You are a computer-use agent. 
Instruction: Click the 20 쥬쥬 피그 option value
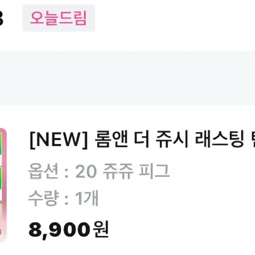pos(122,171)
